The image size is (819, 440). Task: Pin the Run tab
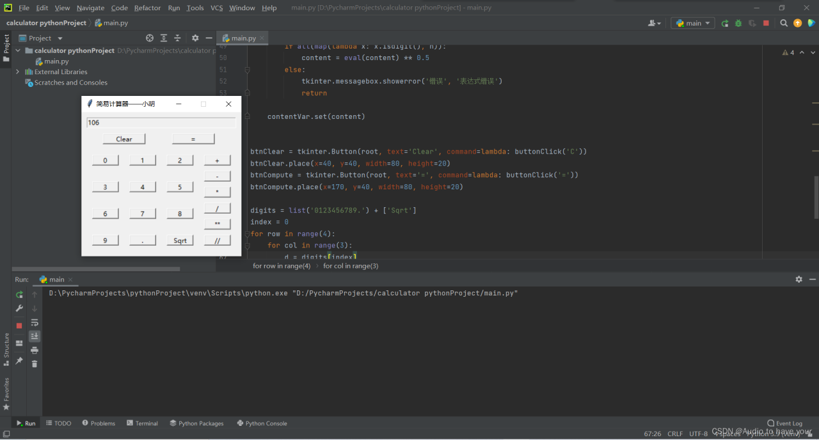point(19,361)
